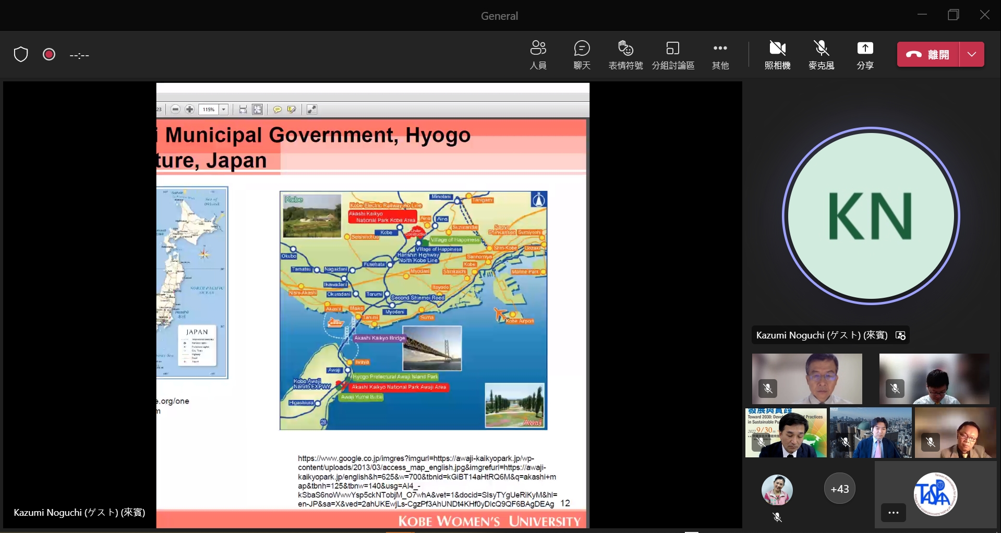This screenshot has height=533, width=1001.
Task: Click the red recording indicator
Action: pos(49,54)
